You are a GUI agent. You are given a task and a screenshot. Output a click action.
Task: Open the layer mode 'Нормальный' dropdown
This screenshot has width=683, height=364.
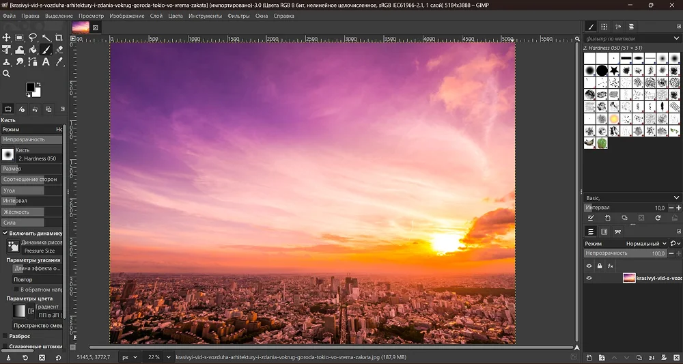coord(645,243)
